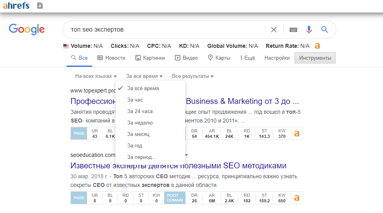The width and height of the screenshot is (383, 213).
Task: Click the KD: N/A keyword metric
Action: pos(189,46)
